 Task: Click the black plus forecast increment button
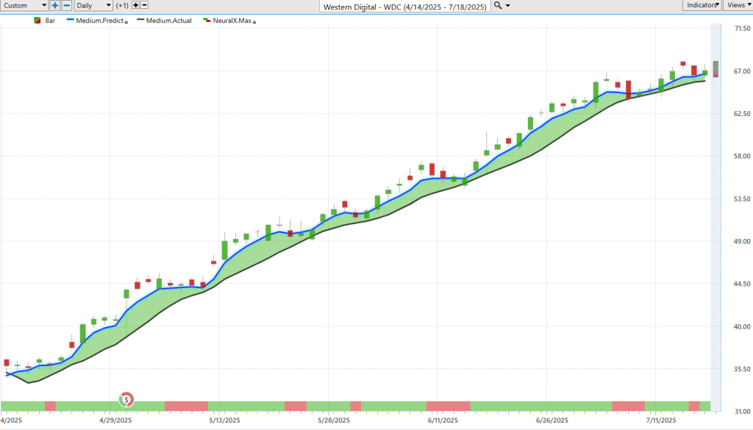tap(135, 5)
